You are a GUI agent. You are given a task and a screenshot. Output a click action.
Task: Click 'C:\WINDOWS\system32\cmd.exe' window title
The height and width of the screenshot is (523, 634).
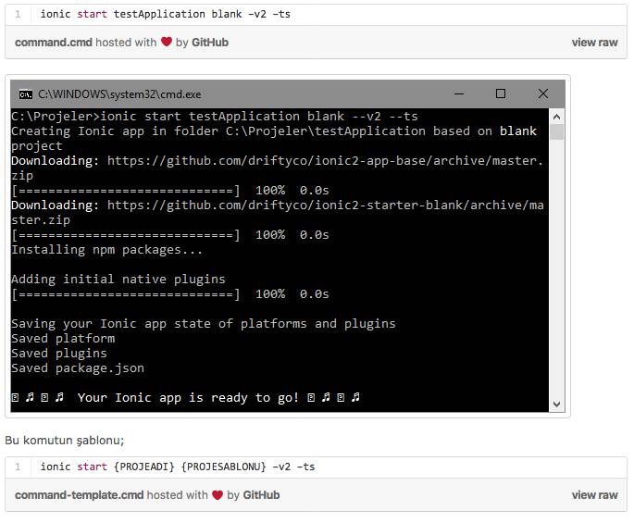pyautogui.click(x=119, y=94)
